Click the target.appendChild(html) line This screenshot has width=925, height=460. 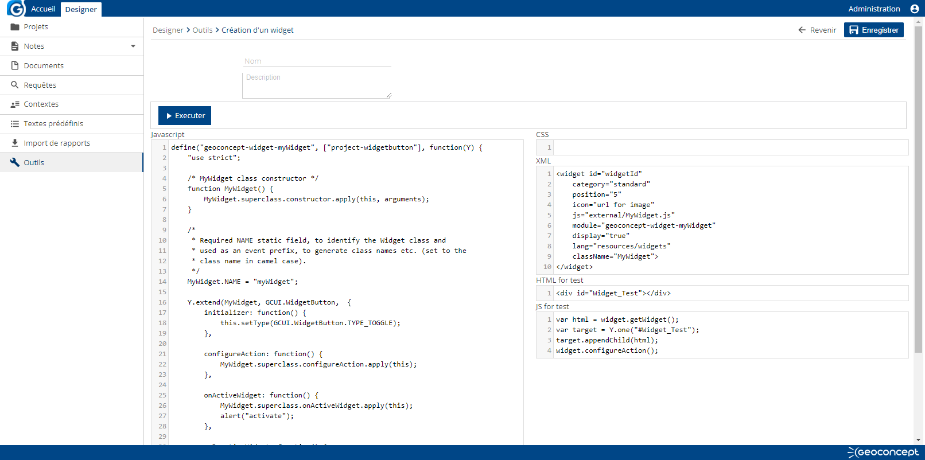(607, 340)
